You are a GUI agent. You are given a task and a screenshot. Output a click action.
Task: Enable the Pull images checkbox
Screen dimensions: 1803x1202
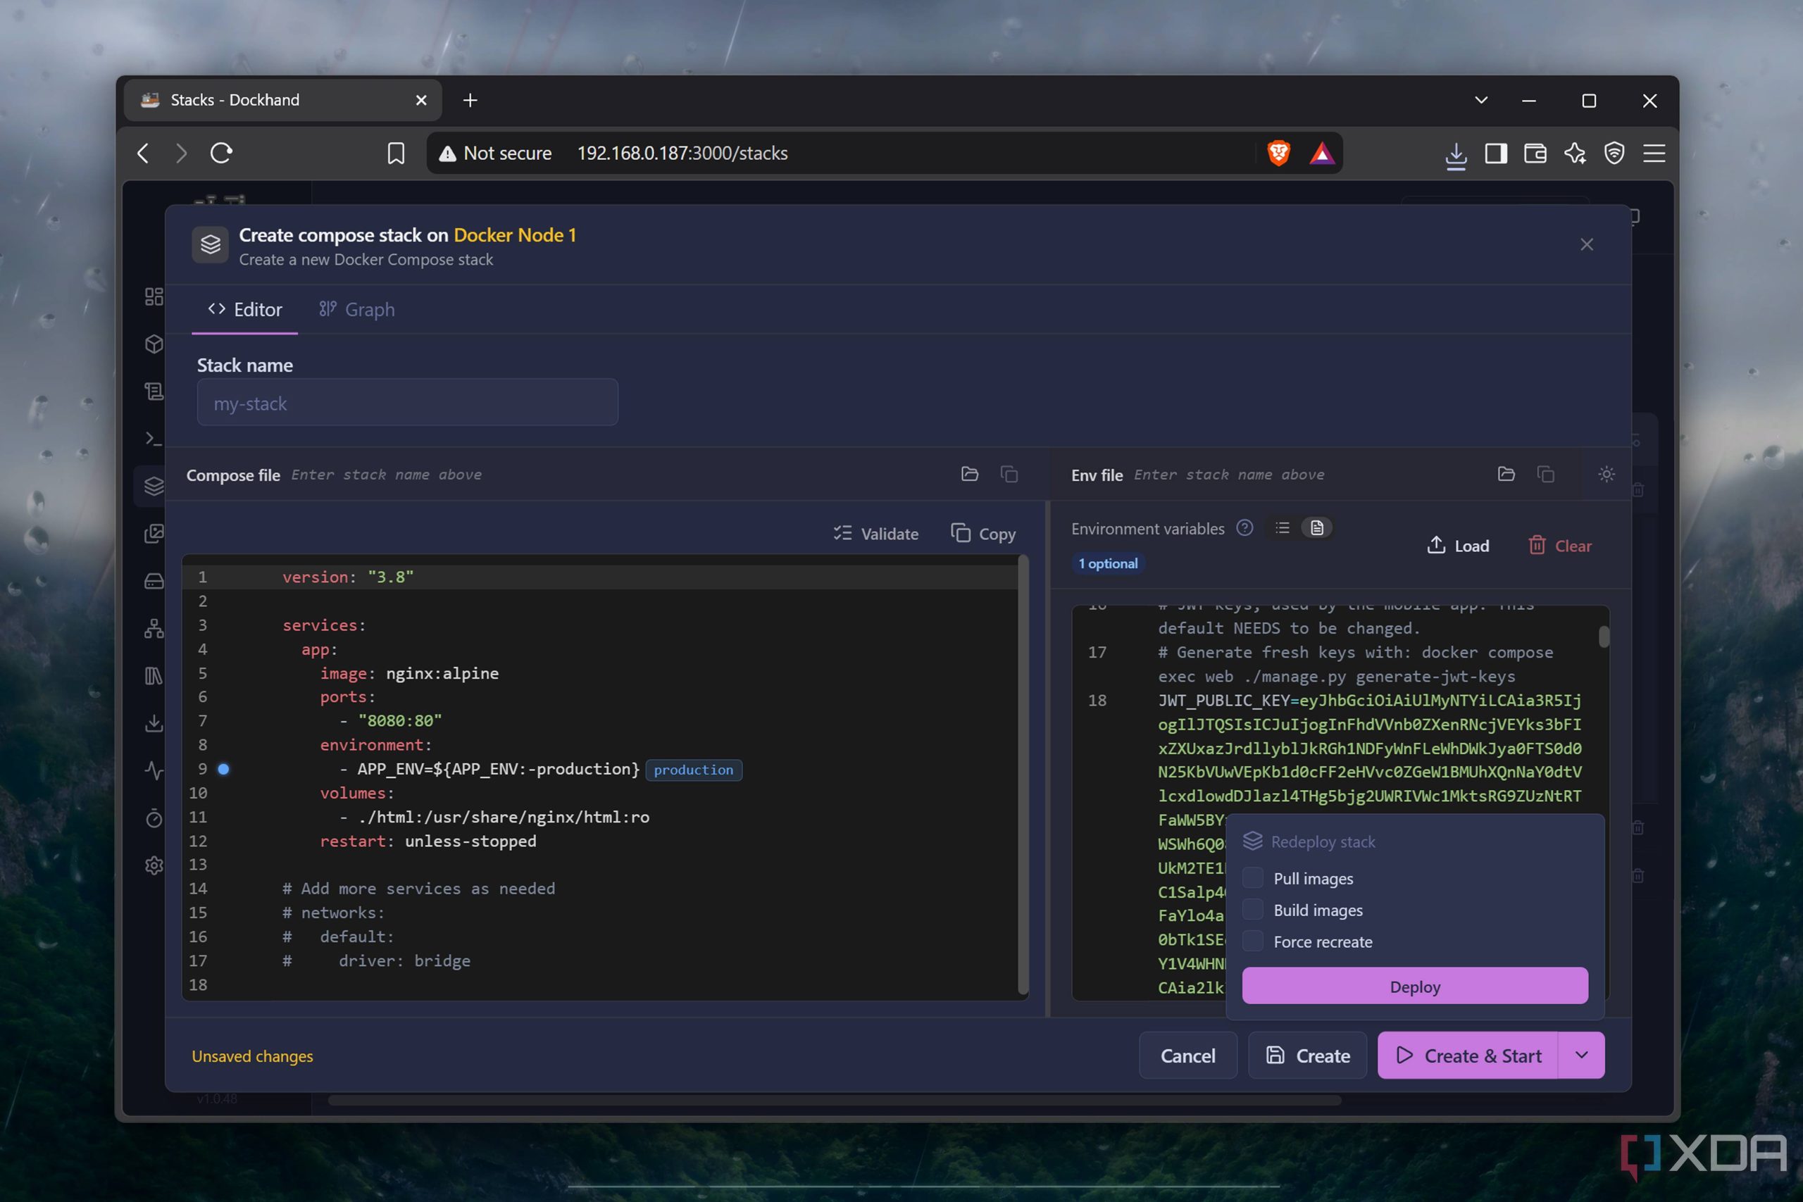(x=1253, y=878)
